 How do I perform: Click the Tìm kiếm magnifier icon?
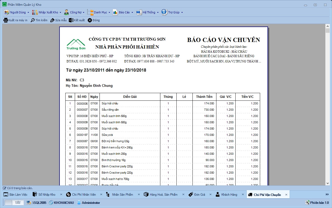coord(33,20)
